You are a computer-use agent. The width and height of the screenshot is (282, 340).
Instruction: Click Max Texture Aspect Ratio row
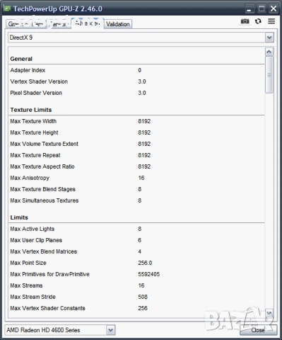tap(136, 166)
